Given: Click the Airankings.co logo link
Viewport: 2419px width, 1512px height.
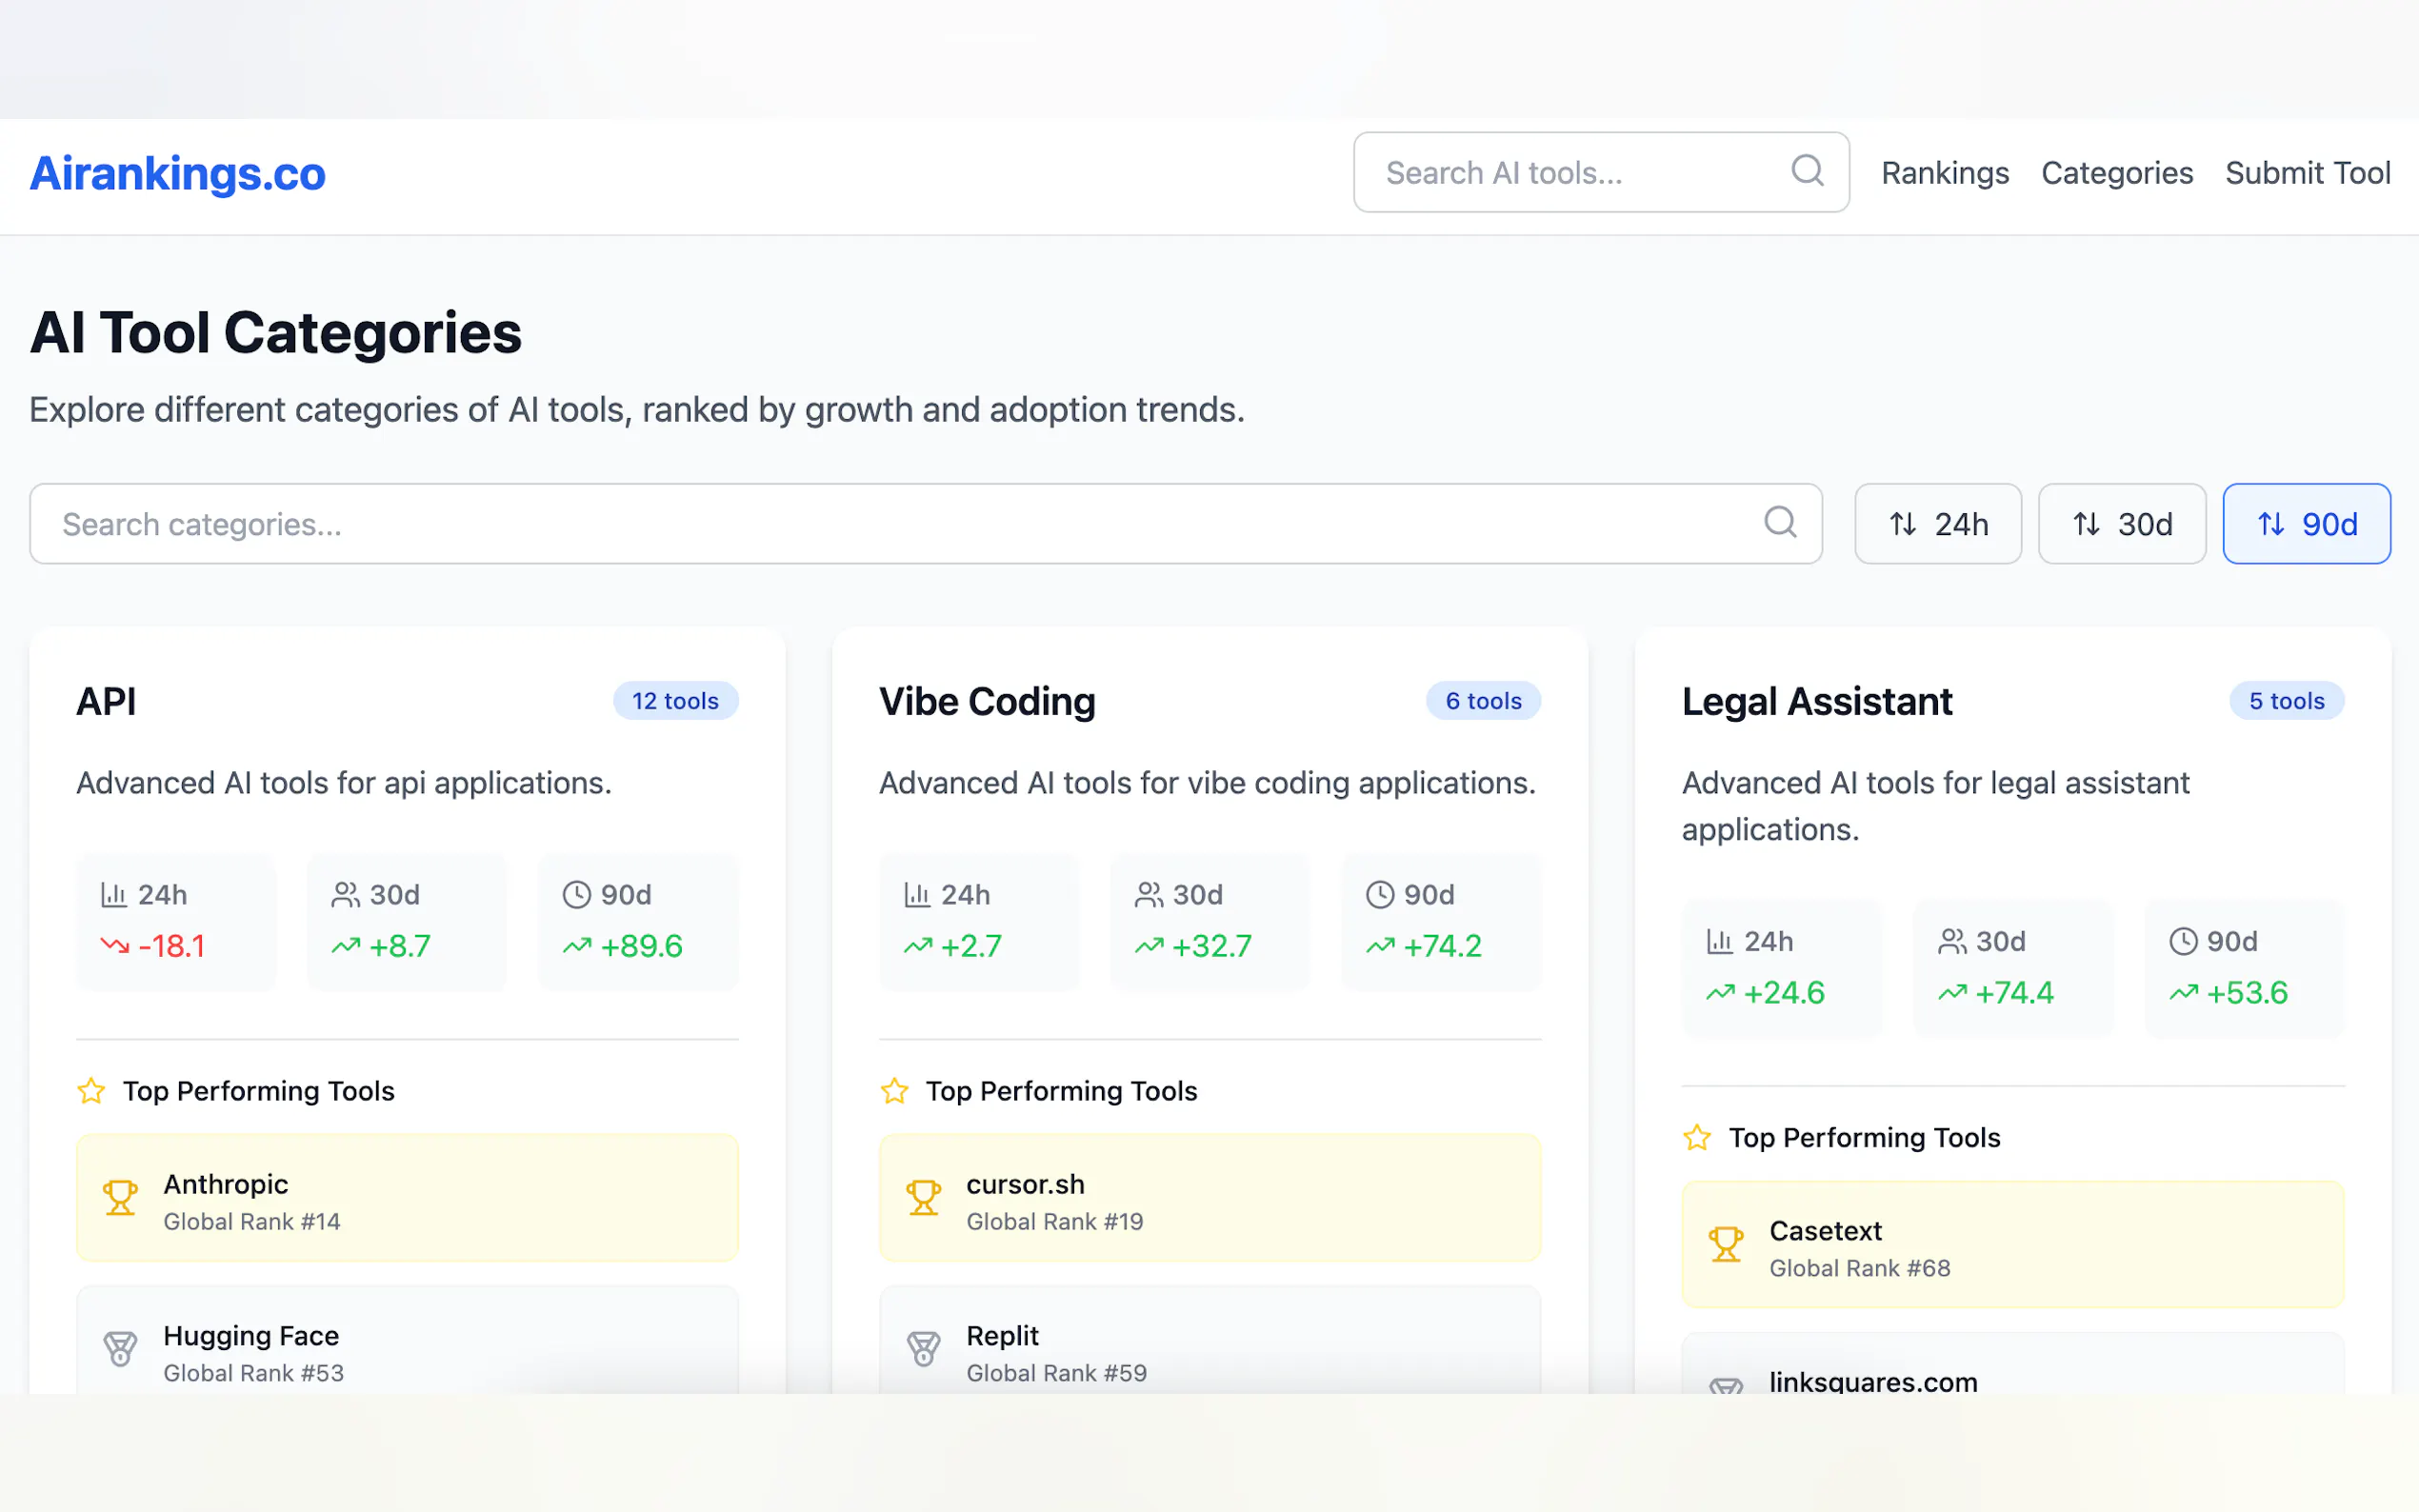Looking at the screenshot, I should tap(178, 174).
